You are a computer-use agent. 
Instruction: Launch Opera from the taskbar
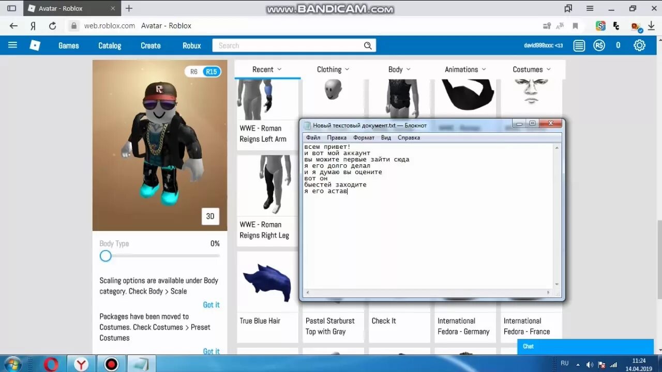point(51,364)
